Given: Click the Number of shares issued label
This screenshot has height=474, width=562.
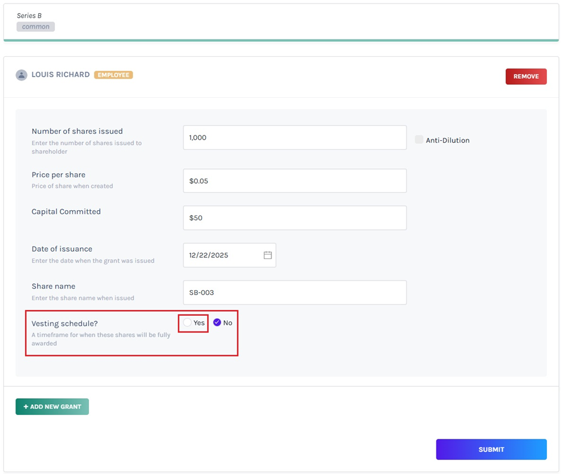Looking at the screenshot, I should click(77, 131).
